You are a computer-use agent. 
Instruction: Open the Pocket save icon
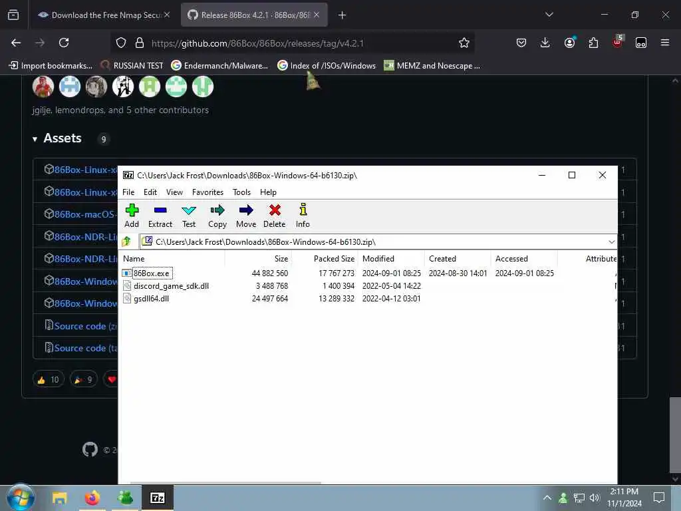pyautogui.click(x=521, y=43)
